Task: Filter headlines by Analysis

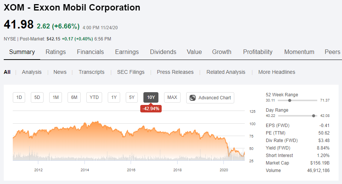Action: (x=32, y=72)
